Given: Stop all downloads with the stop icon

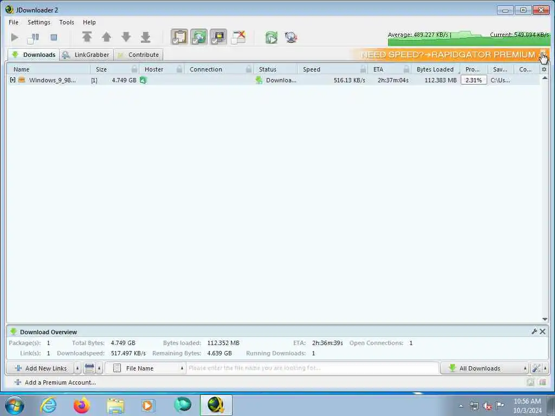Looking at the screenshot, I should point(54,37).
